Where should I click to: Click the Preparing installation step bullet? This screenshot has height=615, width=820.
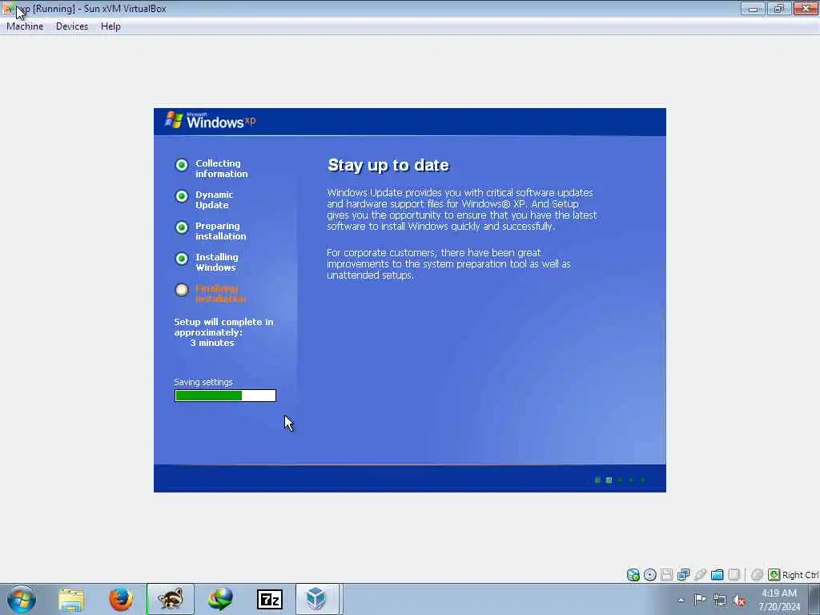click(x=182, y=227)
